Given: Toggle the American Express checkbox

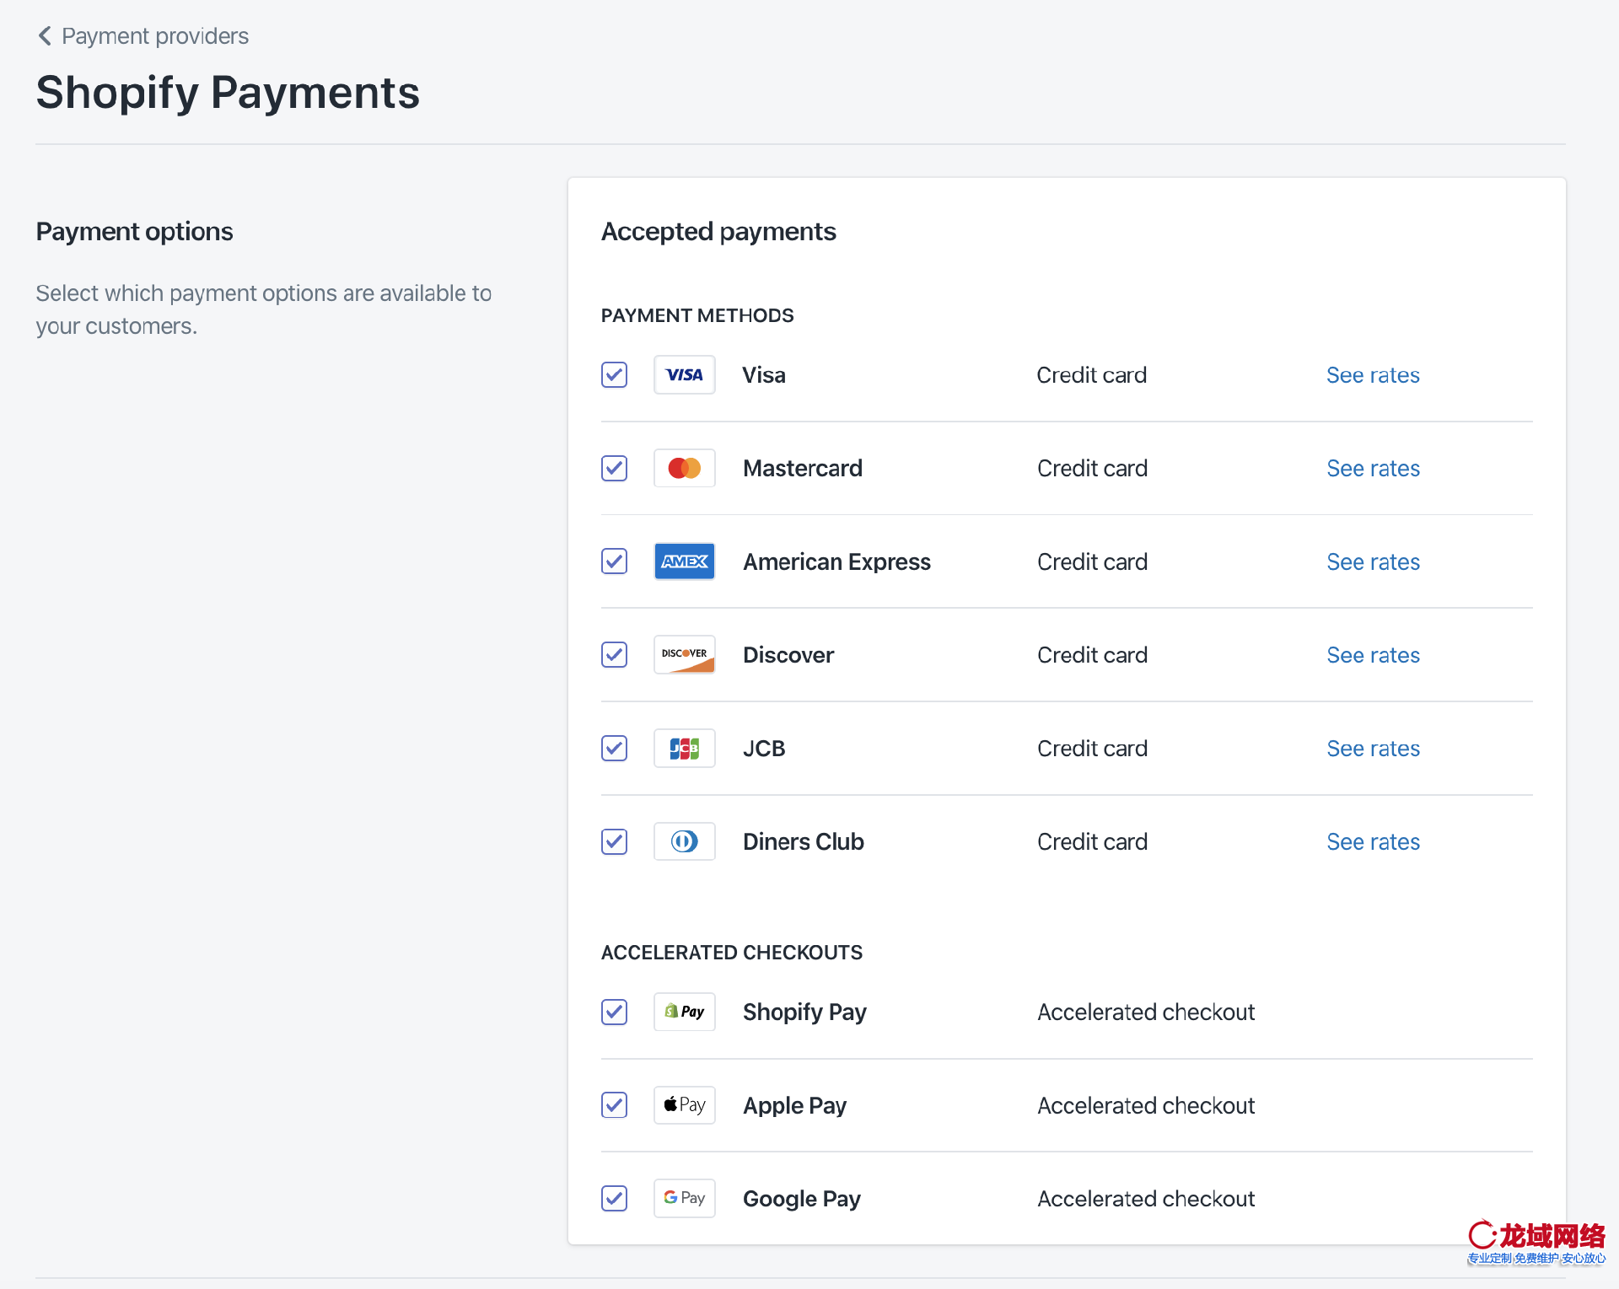Looking at the screenshot, I should coord(614,561).
